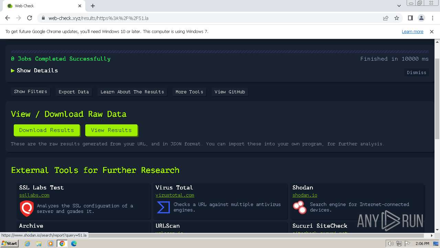Follow the Learn more link in the update bar
This screenshot has height=248, width=440.
(x=412, y=32)
